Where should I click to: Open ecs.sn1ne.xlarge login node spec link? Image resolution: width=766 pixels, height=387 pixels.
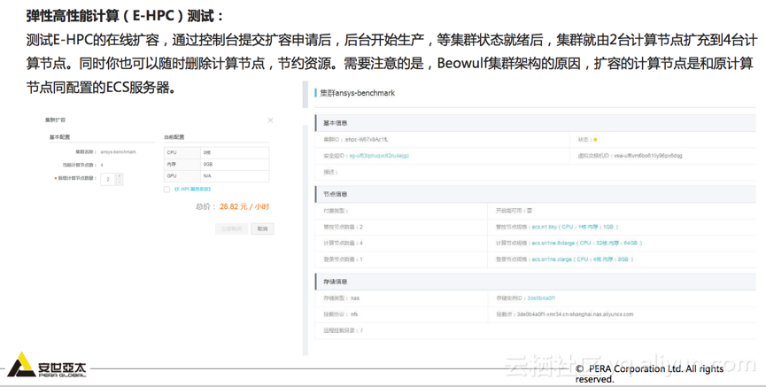point(583,259)
